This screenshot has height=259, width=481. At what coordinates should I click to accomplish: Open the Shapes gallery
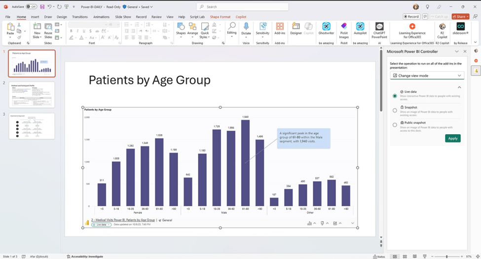pyautogui.click(x=181, y=29)
